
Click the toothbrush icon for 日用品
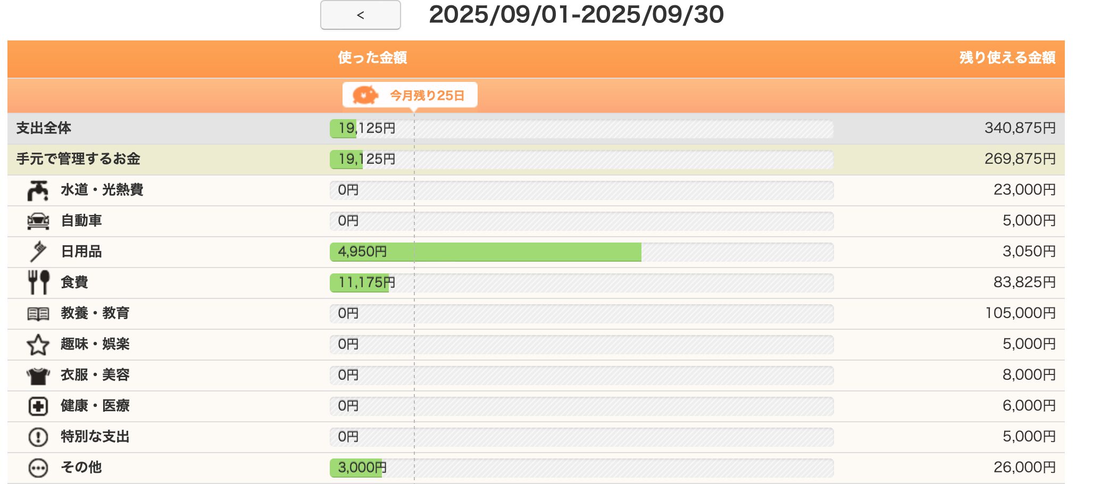[x=38, y=251]
